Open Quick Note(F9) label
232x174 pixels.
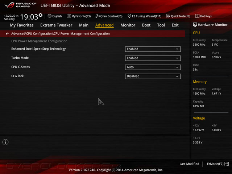click(x=181, y=16)
